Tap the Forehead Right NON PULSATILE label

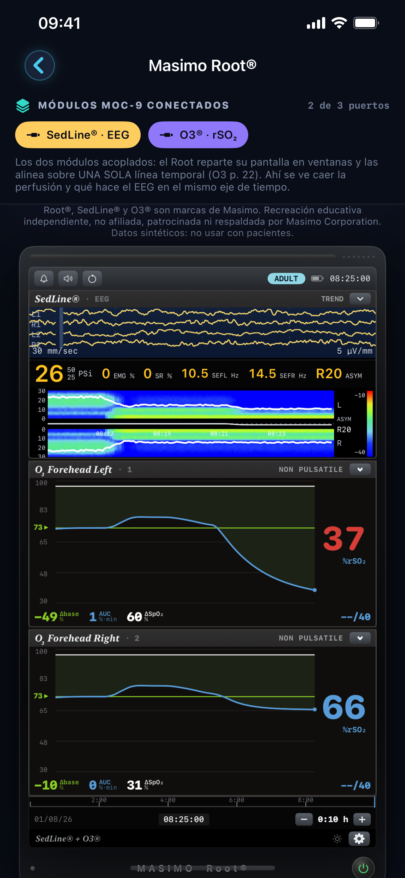tap(311, 638)
